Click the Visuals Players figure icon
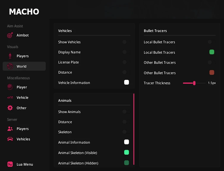 coord(10,56)
